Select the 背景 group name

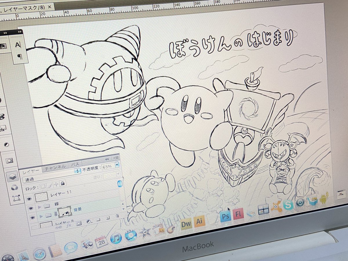coord(77,209)
